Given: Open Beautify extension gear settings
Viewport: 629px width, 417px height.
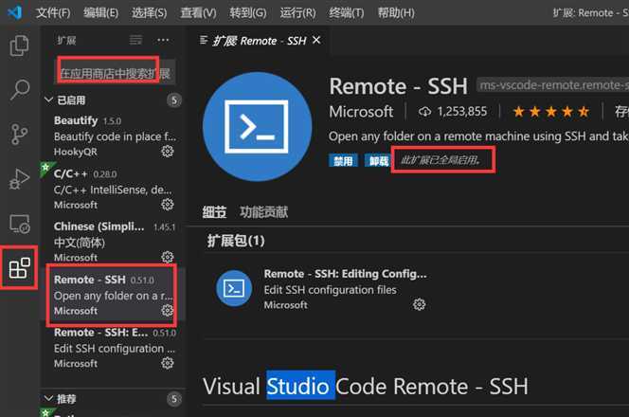Looking at the screenshot, I should pyautogui.click(x=168, y=152).
